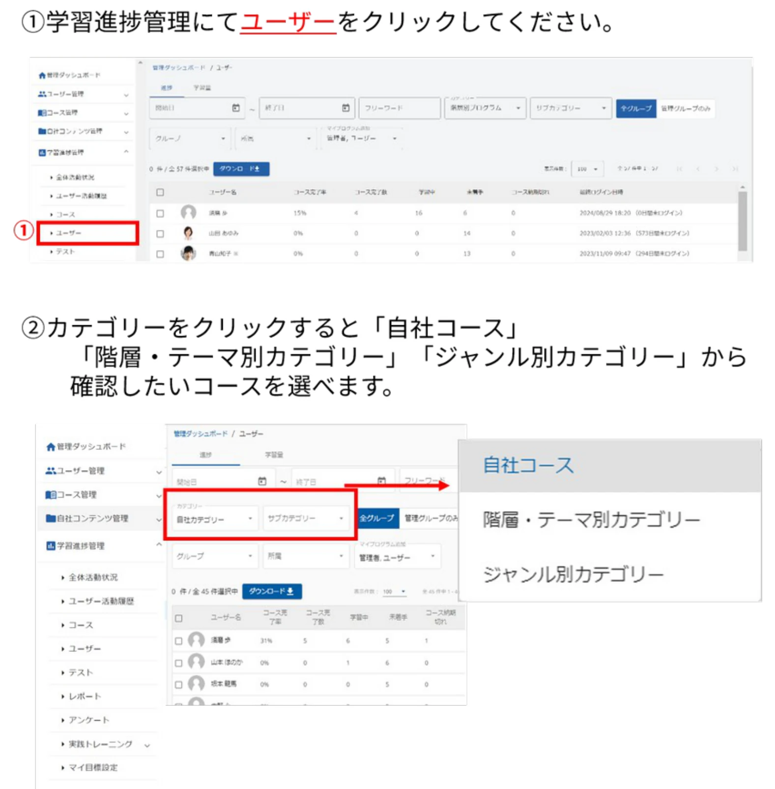Viewport: 775px width, 789px height.
Task: Click vertical scrollbar of upper screenshot table
Action: coord(743,221)
